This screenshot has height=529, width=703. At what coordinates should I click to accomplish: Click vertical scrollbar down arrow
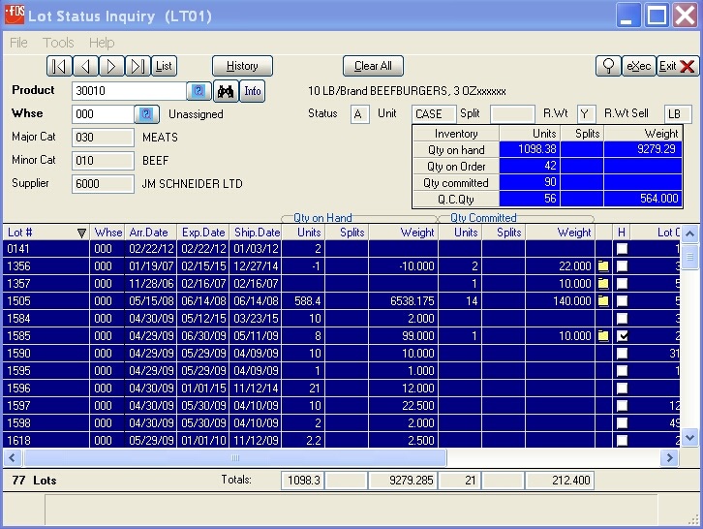690,437
